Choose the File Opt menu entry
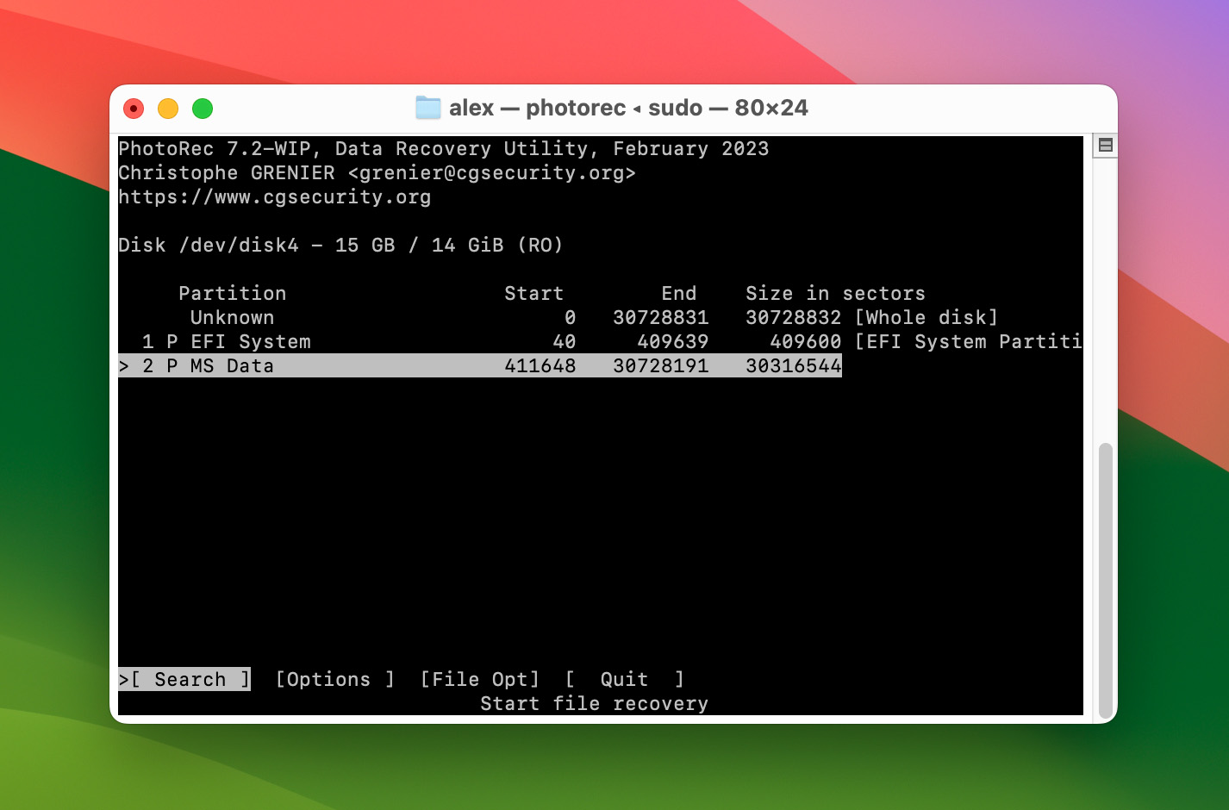This screenshot has width=1229, height=810. point(480,679)
